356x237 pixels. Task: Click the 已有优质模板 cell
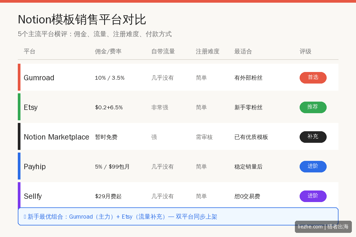251,137
